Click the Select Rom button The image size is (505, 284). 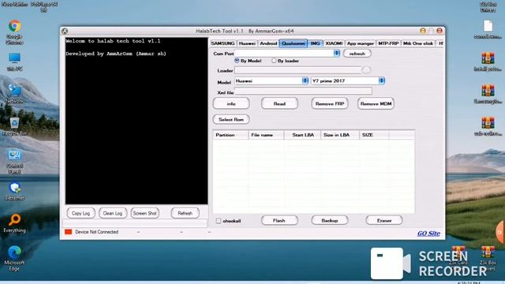tap(231, 119)
